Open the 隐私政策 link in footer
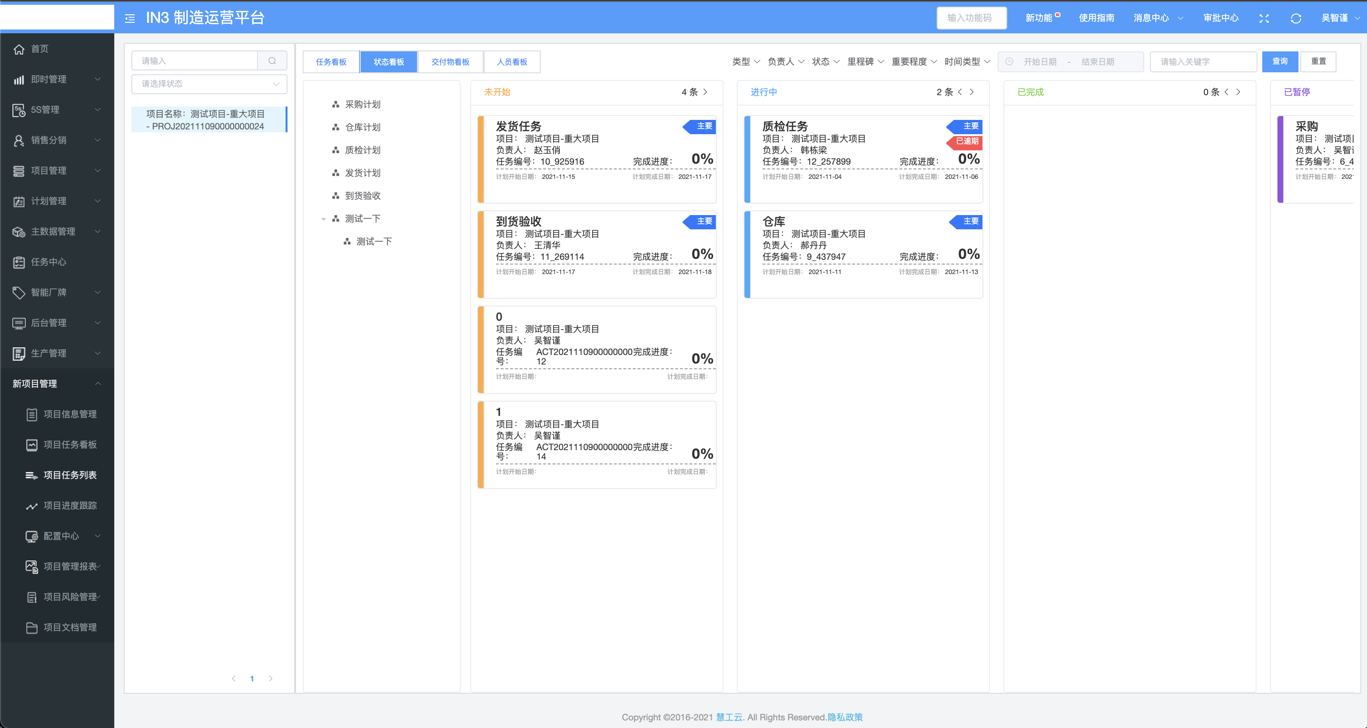This screenshot has height=728, width=1367. 845,717
